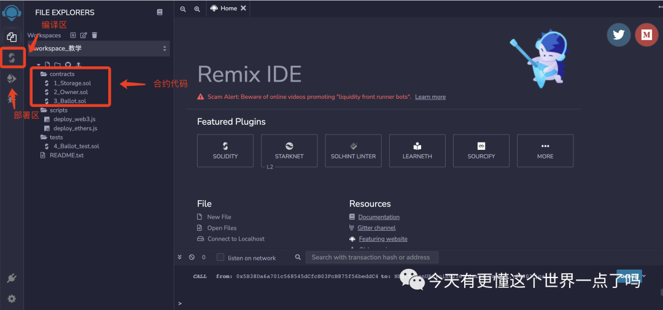Focus the transaction hash search field
The height and width of the screenshot is (310, 663).
tap(372, 257)
